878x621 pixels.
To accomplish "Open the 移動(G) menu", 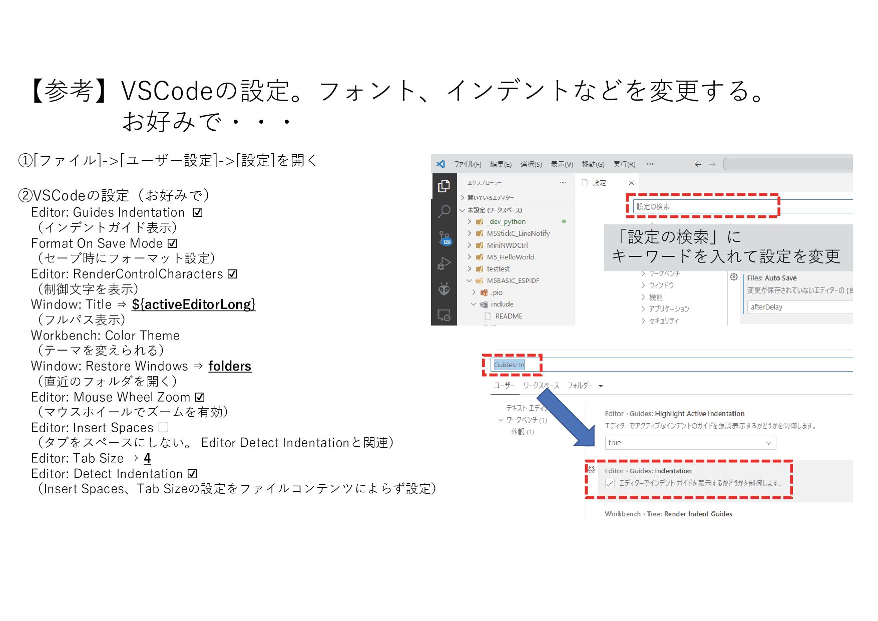I will (x=593, y=164).
